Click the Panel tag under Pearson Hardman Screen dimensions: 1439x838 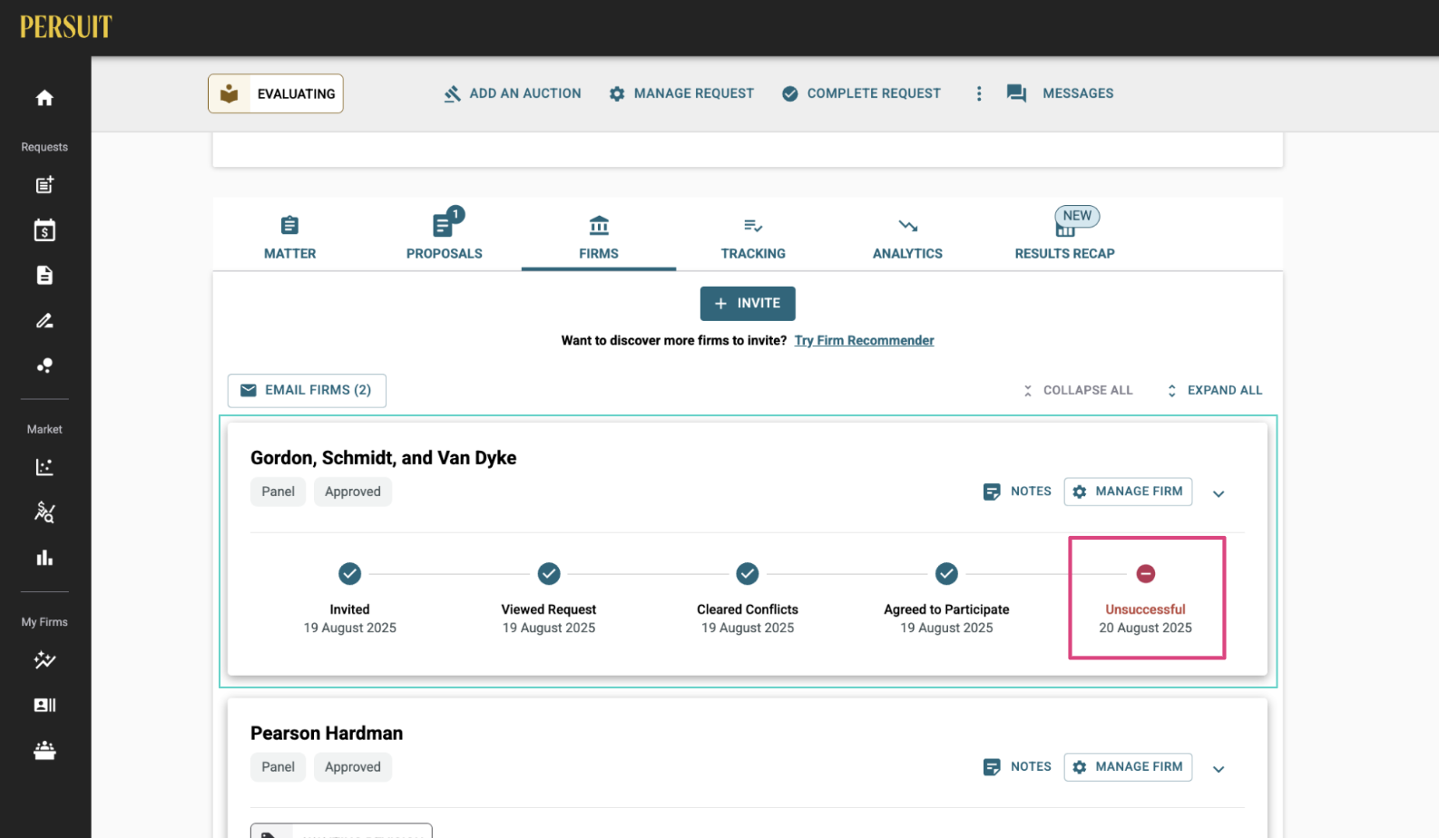[278, 767]
